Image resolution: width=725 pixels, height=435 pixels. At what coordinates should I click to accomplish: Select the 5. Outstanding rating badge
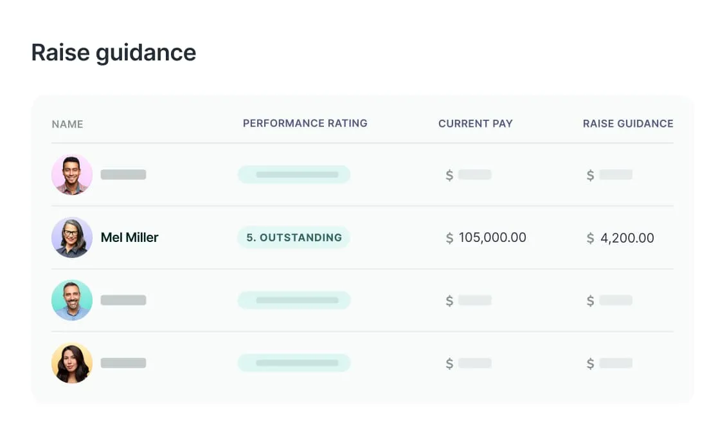pos(294,237)
